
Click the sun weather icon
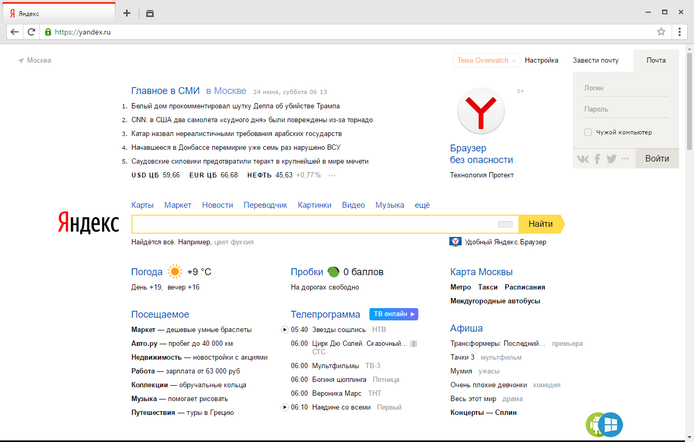175,272
